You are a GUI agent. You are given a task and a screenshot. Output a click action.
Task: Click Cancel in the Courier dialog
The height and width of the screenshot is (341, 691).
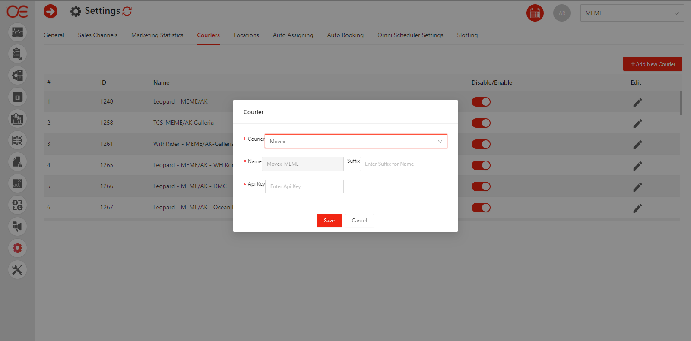[359, 221]
